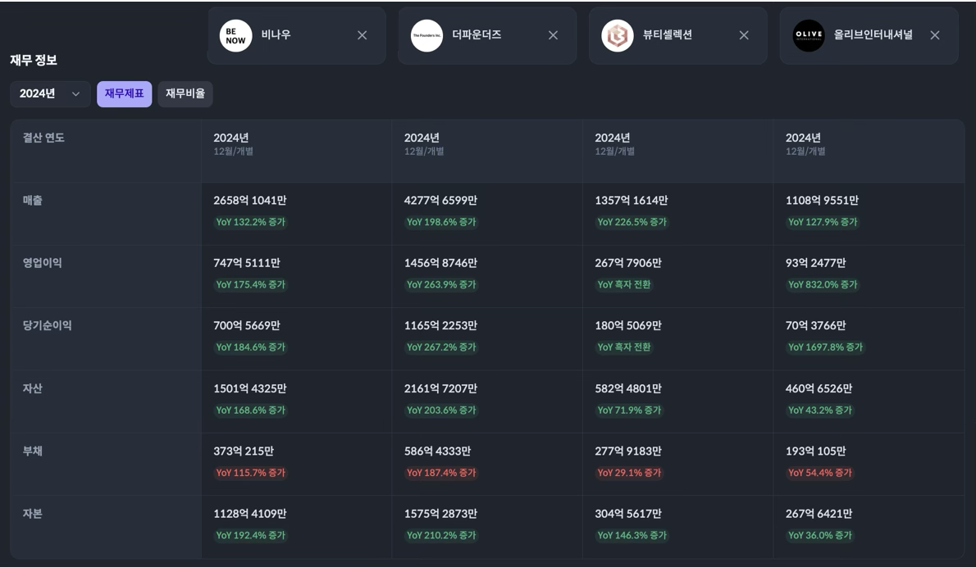Image resolution: width=976 pixels, height=567 pixels.
Task: Click 더파운더즈 debt YoY 187.4% badge
Action: pos(441,473)
